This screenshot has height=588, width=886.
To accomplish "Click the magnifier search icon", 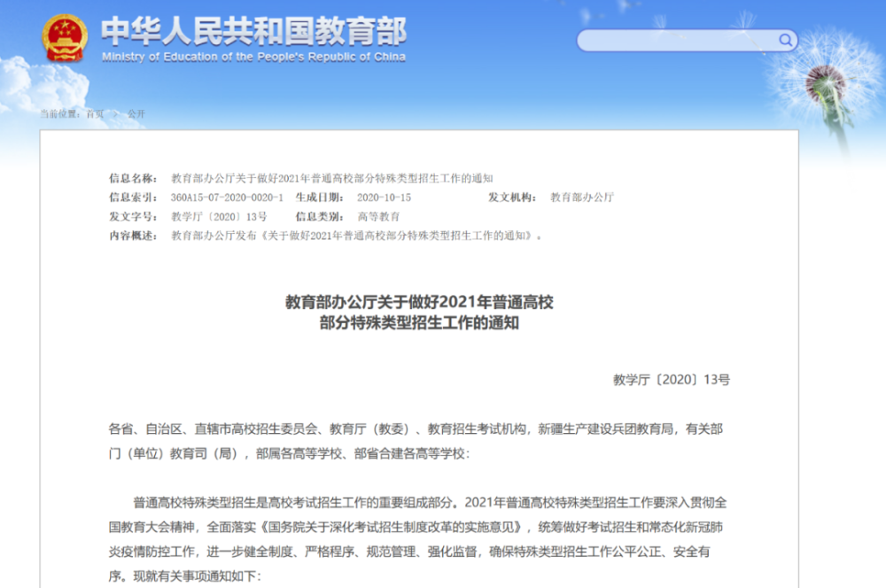I will tap(785, 40).
